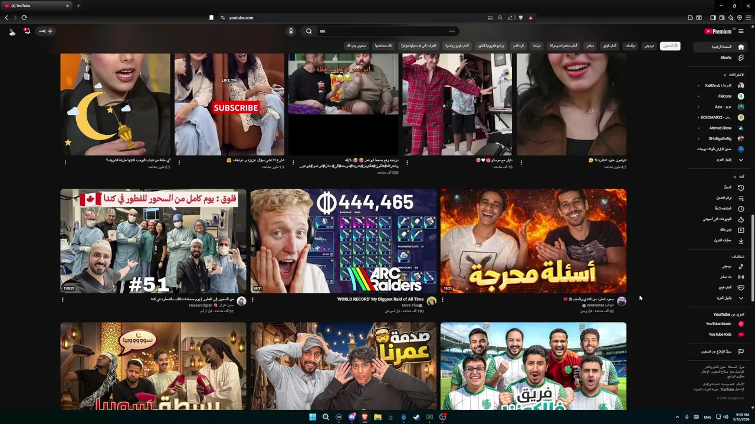Open Gaming icon in sidebar
The height and width of the screenshot is (424, 755).
[741, 287]
